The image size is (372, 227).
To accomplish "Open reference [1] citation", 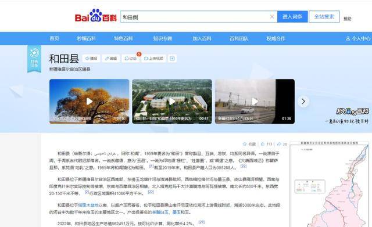I will 151,167.
